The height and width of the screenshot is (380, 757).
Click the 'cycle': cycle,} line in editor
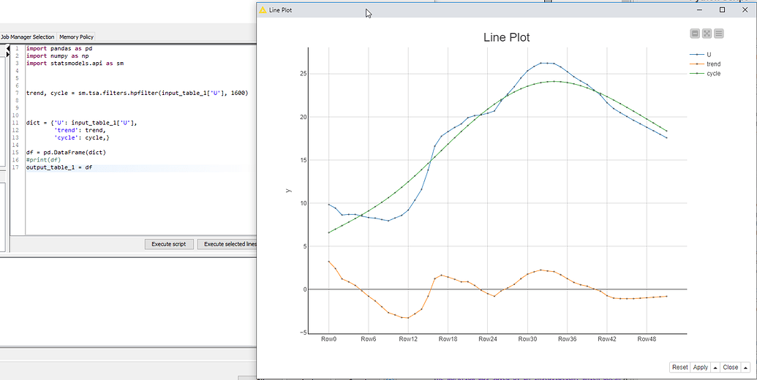click(82, 137)
